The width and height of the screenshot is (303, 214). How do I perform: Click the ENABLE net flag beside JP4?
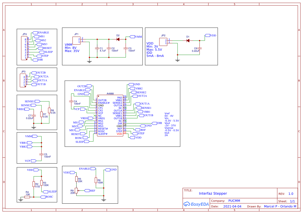41,33
